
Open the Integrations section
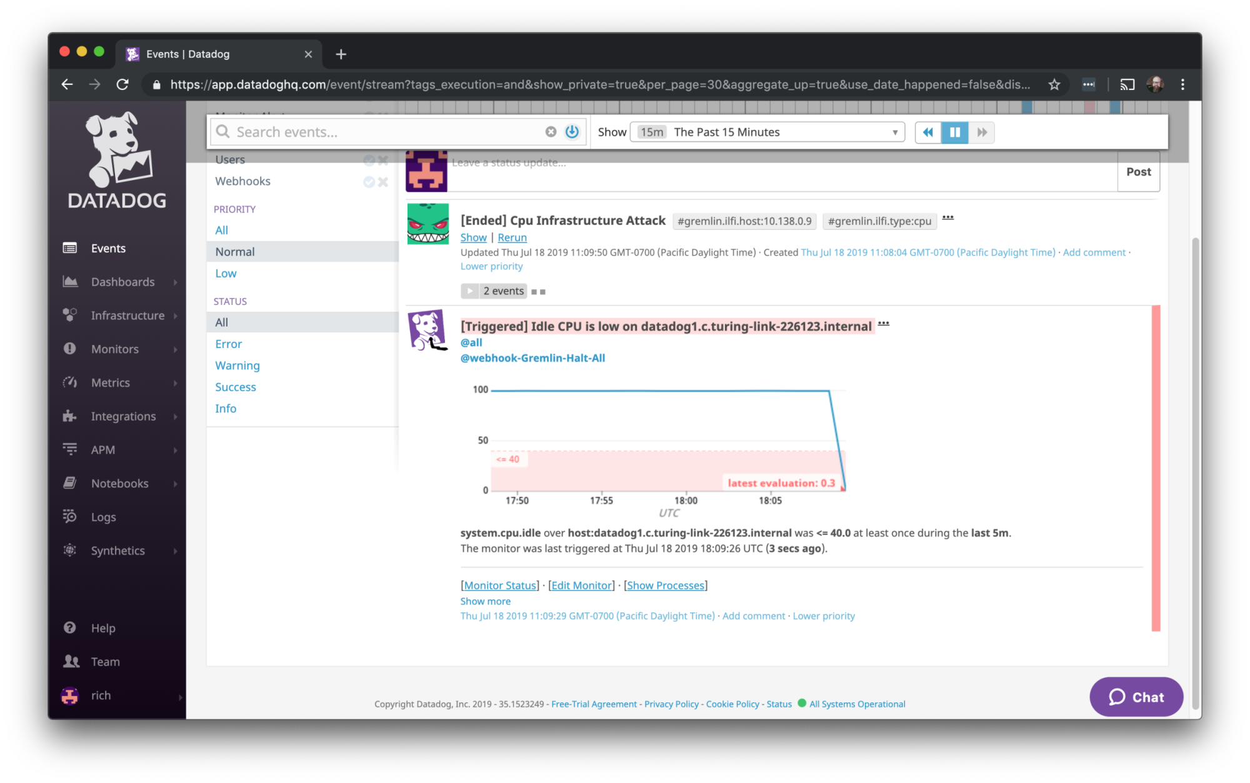coord(122,416)
